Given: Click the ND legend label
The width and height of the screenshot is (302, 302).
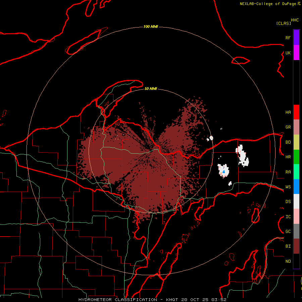Looking at the screenshot, I should coord(288,261).
